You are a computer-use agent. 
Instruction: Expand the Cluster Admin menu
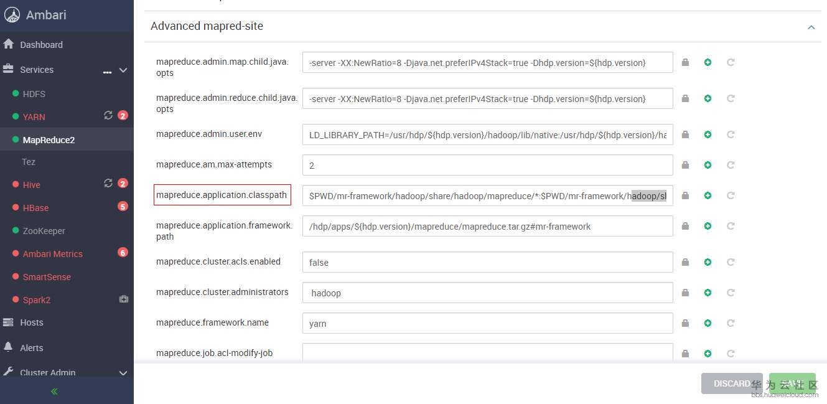click(x=123, y=373)
